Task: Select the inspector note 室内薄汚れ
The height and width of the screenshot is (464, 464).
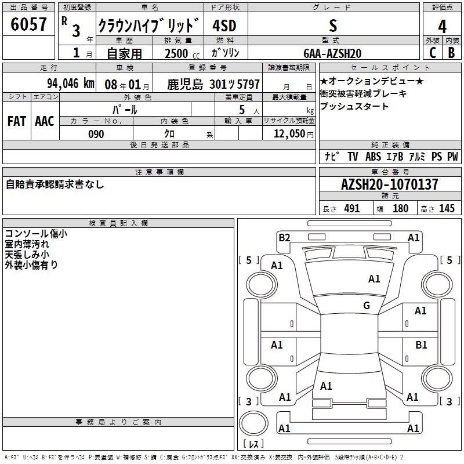Action: [27, 244]
